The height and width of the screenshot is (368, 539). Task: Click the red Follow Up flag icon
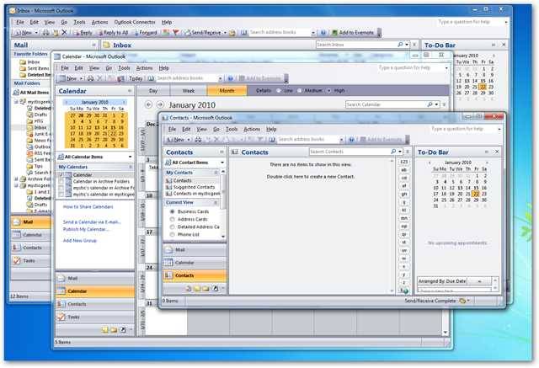(x=175, y=33)
